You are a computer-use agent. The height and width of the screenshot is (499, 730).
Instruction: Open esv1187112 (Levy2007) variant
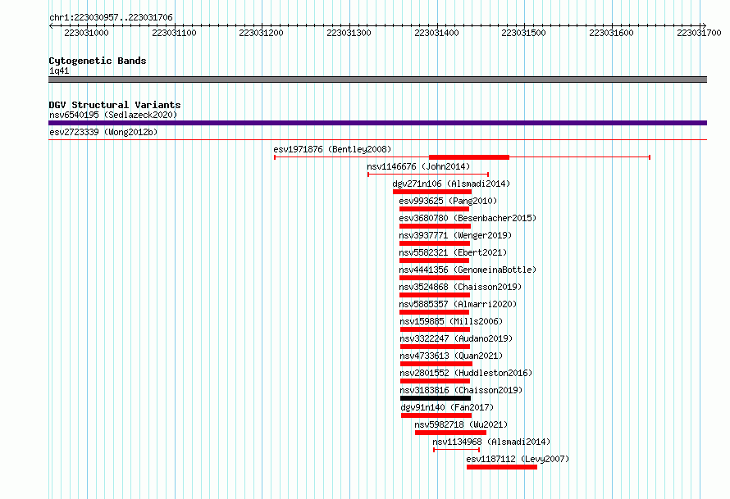518,459
